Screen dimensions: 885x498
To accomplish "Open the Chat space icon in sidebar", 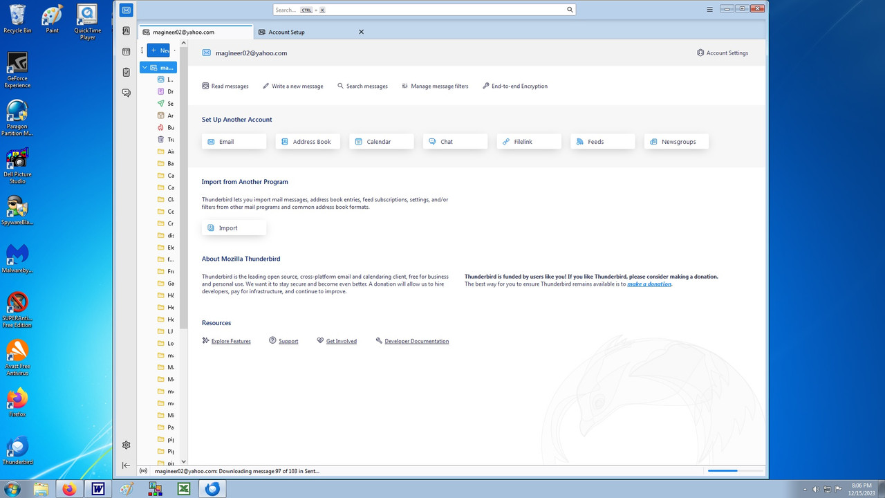I will [126, 93].
